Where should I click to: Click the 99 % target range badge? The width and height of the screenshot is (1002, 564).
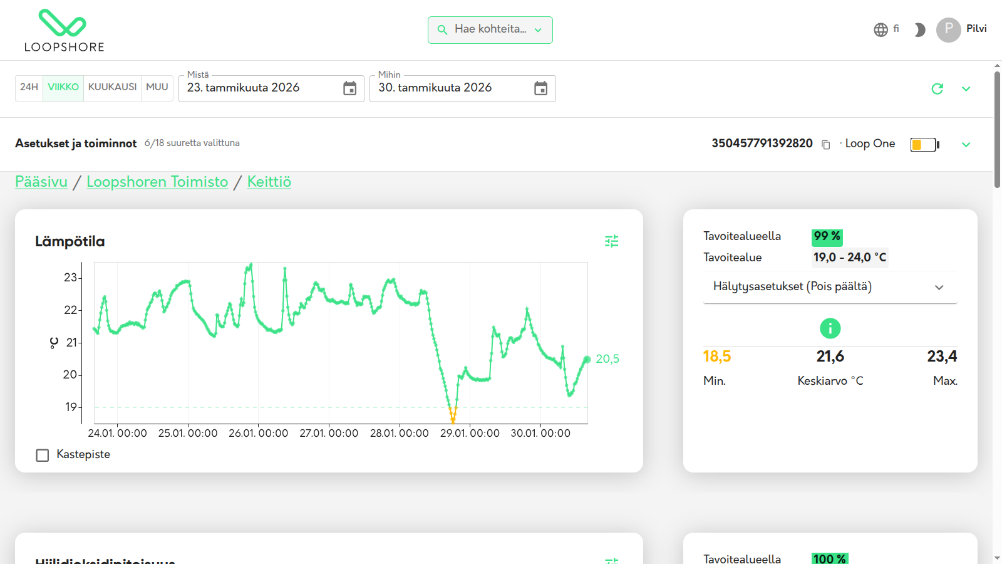(x=827, y=237)
